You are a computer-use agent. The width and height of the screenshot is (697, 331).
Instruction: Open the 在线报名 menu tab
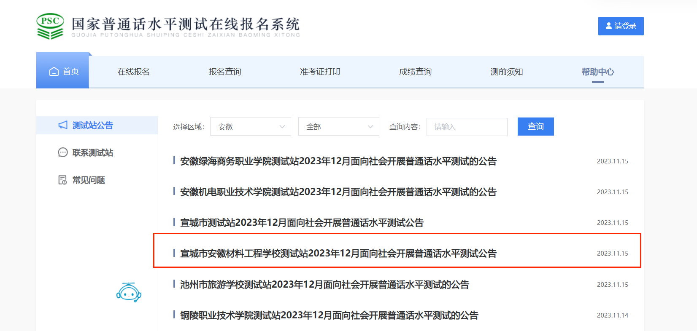point(134,72)
